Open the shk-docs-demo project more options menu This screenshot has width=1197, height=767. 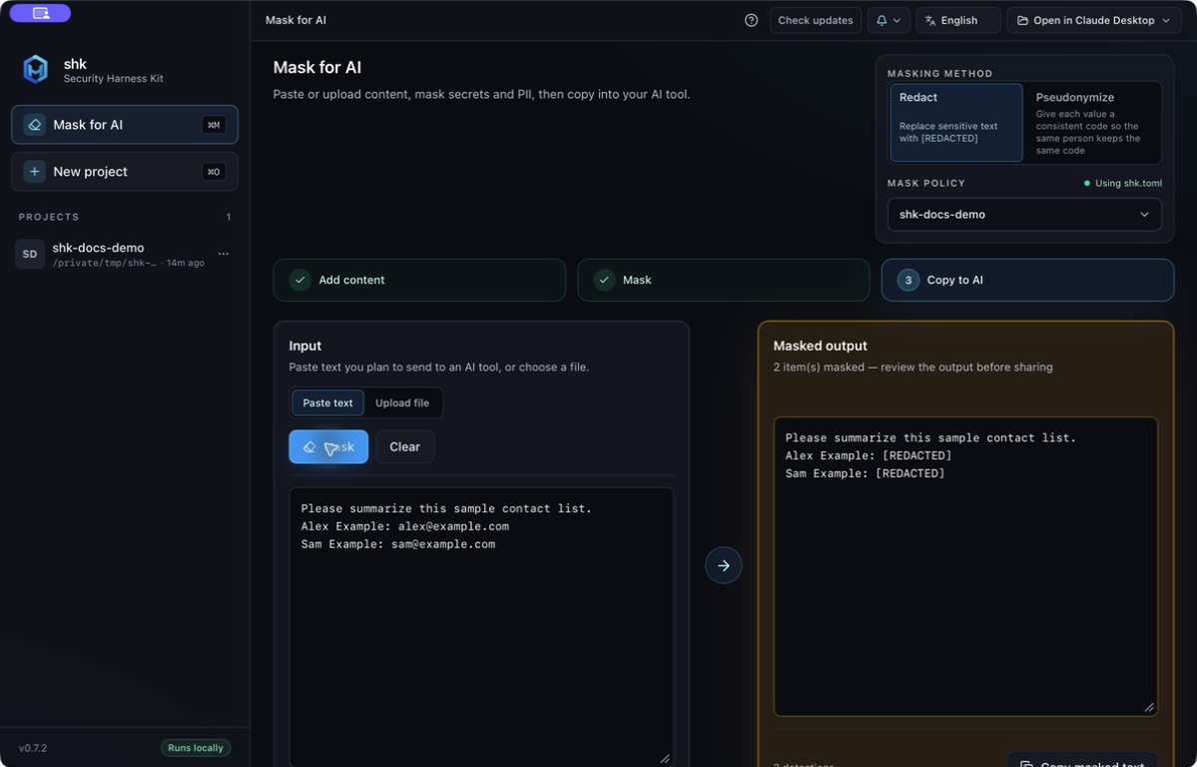pyautogui.click(x=224, y=254)
